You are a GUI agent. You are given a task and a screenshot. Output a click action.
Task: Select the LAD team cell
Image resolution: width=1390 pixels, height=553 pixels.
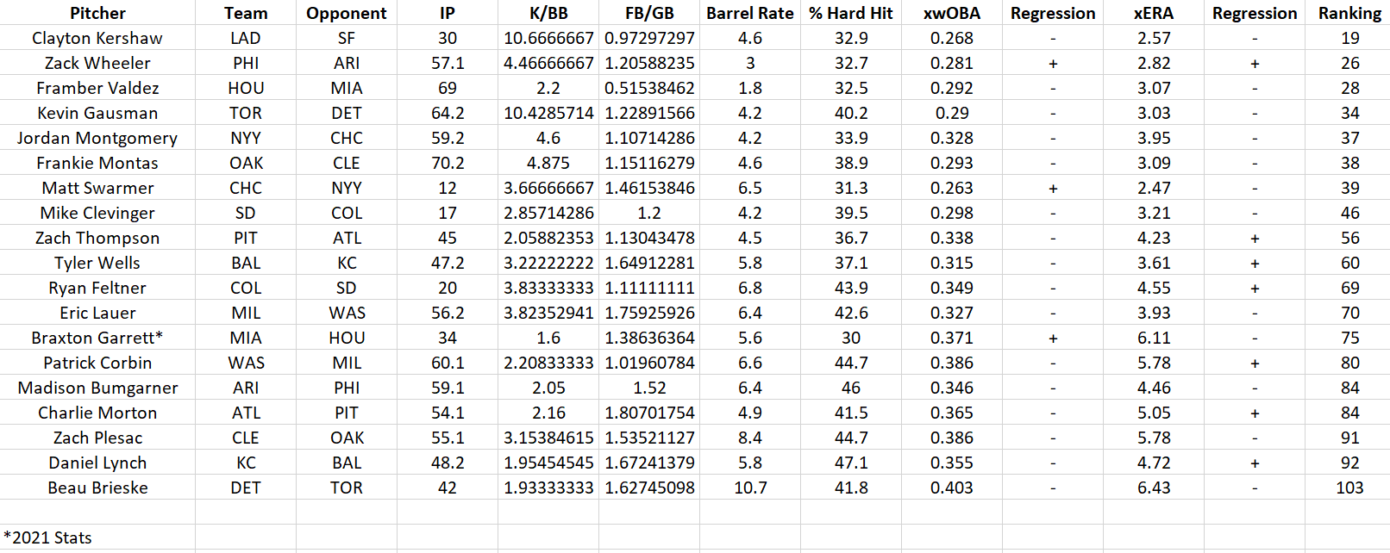click(246, 38)
